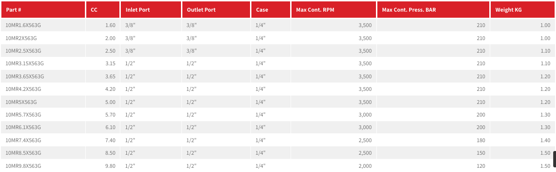
Task: Open part 10MR1.6X563G
Action: point(23,25)
